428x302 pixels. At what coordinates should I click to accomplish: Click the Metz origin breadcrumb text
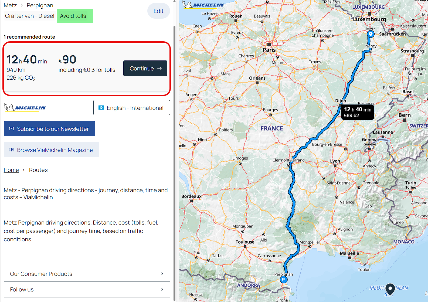[10, 5]
